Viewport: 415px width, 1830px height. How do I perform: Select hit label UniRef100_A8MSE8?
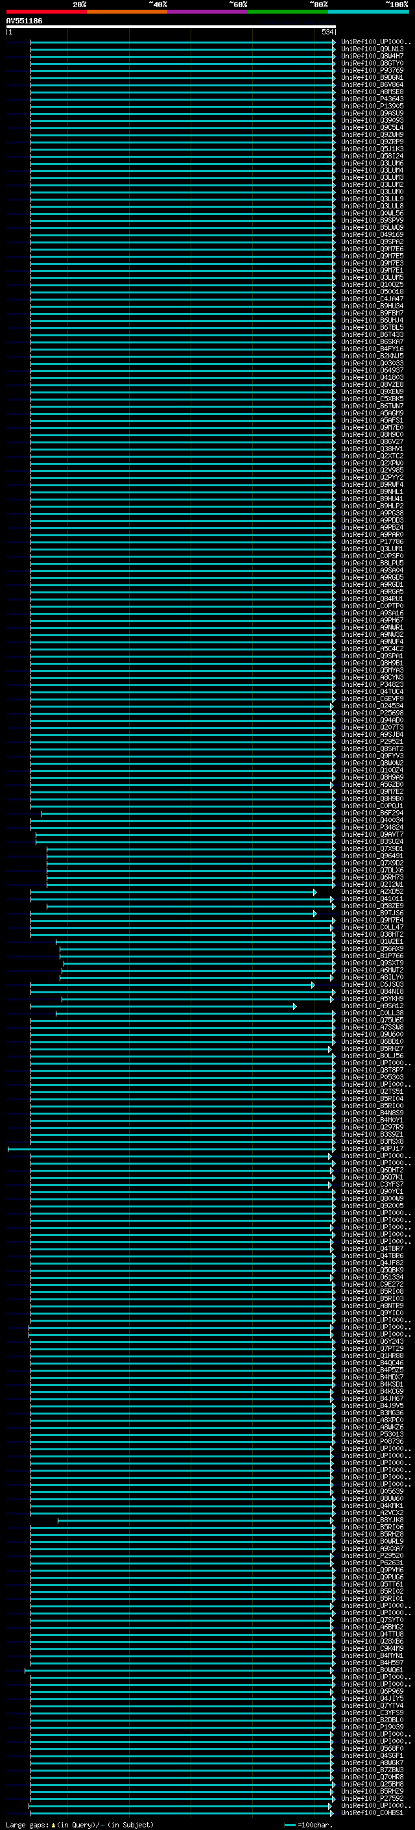pyautogui.click(x=372, y=92)
